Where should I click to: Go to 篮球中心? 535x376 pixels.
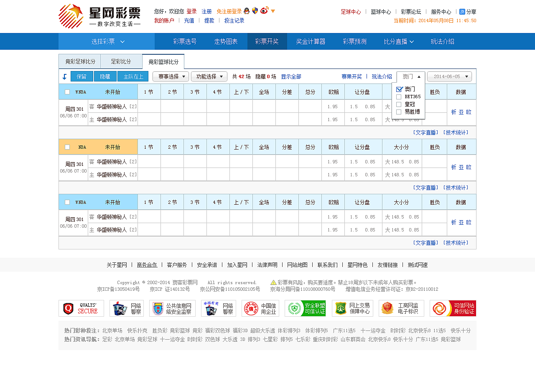(381, 12)
